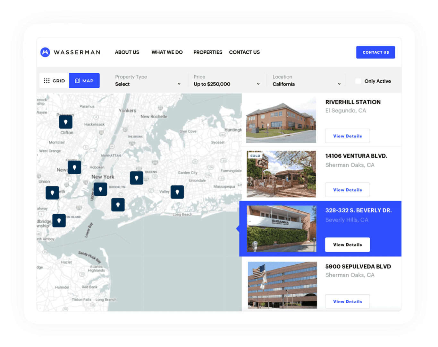This screenshot has width=438, height=347.
Task: Click the map pin near Newark
Action: tap(74, 167)
